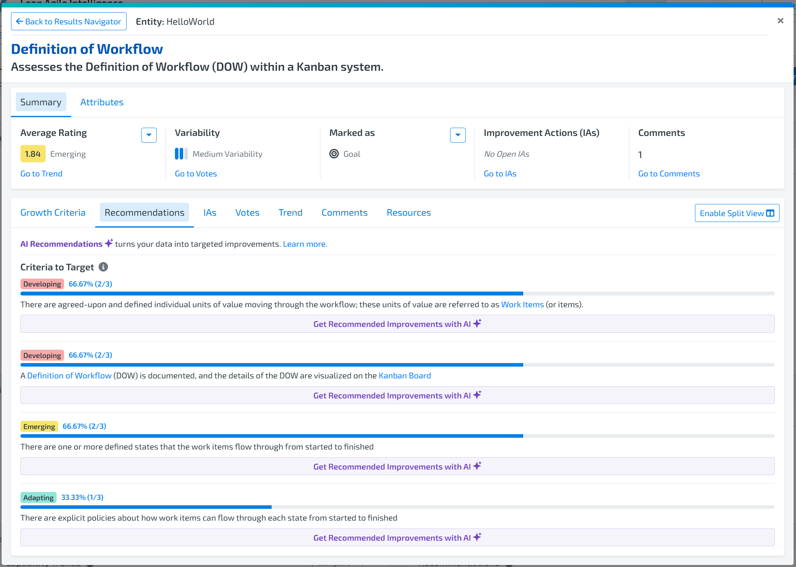Viewport: 796px width, 567px height.
Task: Open the Growth Criteria tab
Action: pyautogui.click(x=53, y=213)
